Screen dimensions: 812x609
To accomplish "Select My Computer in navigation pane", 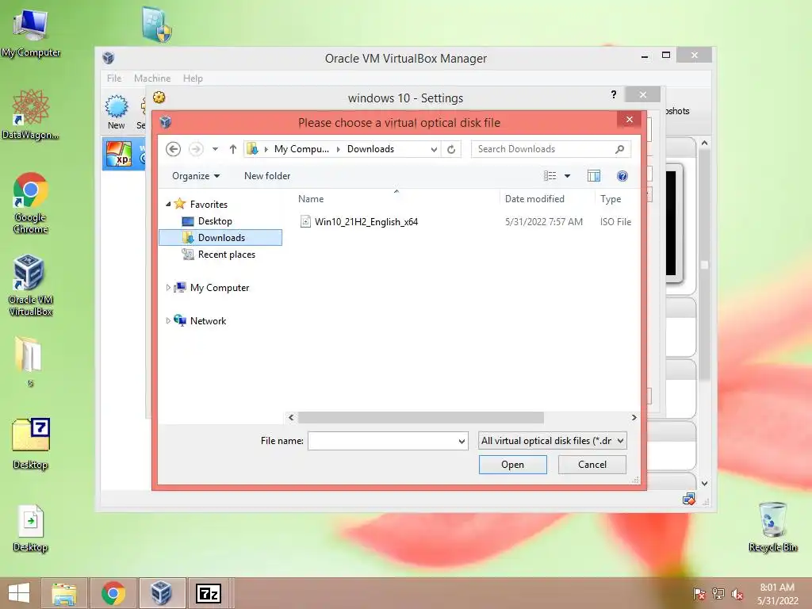I will tap(219, 287).
